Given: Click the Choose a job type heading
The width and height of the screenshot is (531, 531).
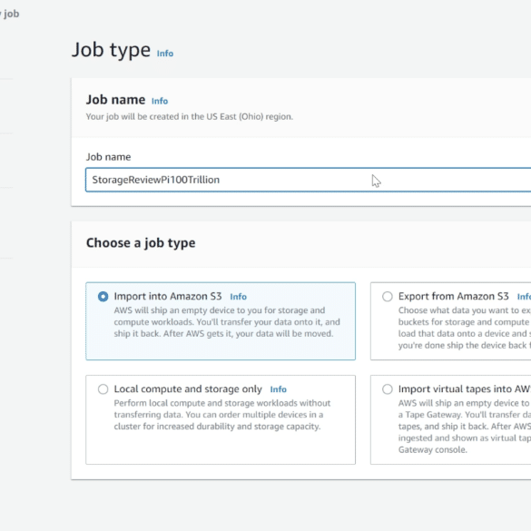Looking at the screenshot, I should pyautogui.click(x=141, y=243).
